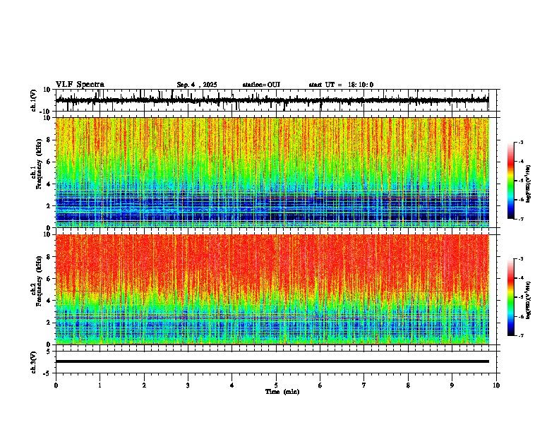Click time axis tick label "10"
This screenshot has width=559, height=432.
point(496,385)
